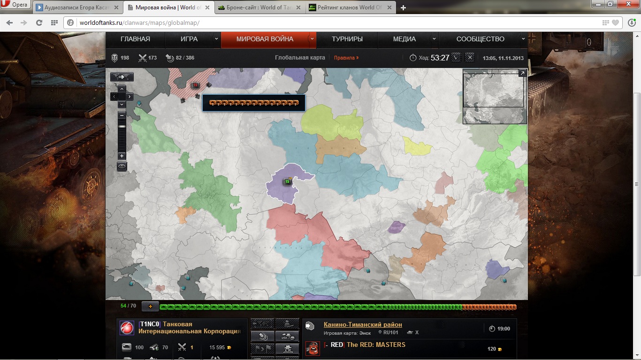Viewport: 641px width, 360px height.
Task: Switch to Аудиозаписи Егора browser tab
Action: pyautogui.click(x=78, y=7)
